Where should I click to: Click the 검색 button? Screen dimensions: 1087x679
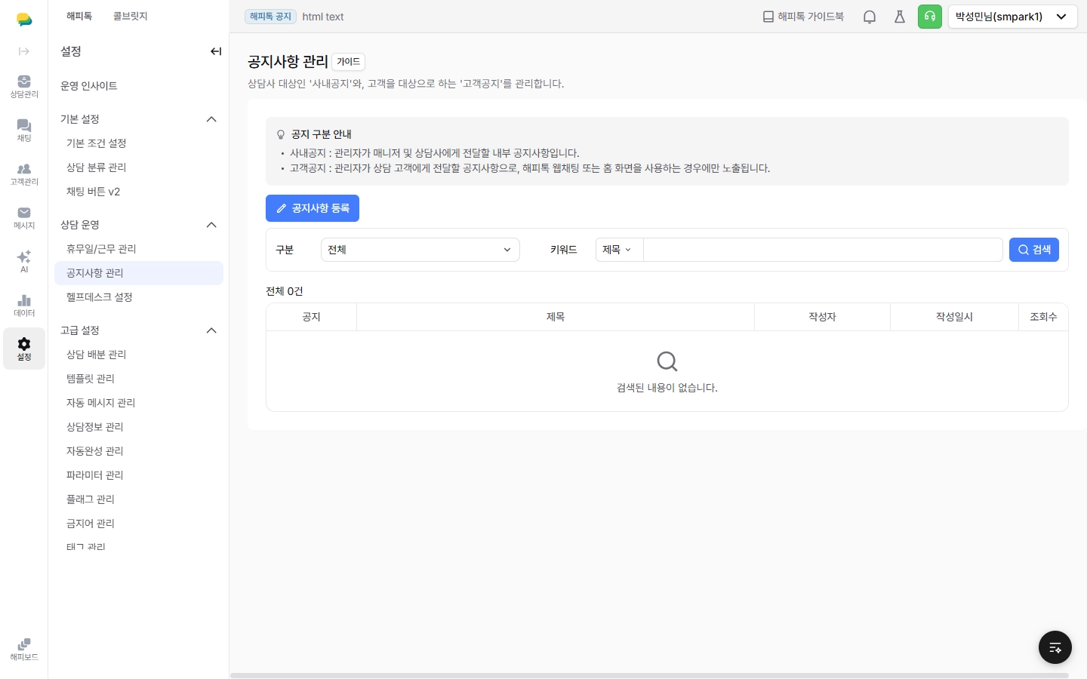click(x=1034, y=250)
